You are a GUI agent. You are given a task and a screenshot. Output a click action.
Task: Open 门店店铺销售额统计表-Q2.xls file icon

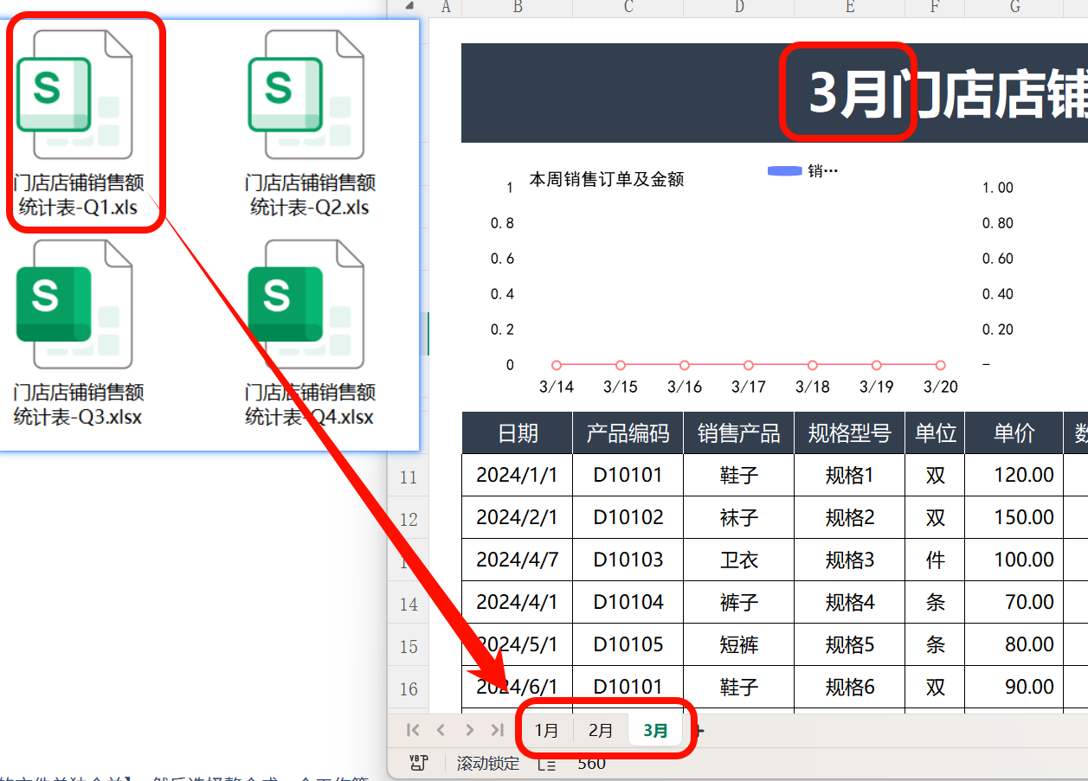pyautogui.click(x=307, y=121)
